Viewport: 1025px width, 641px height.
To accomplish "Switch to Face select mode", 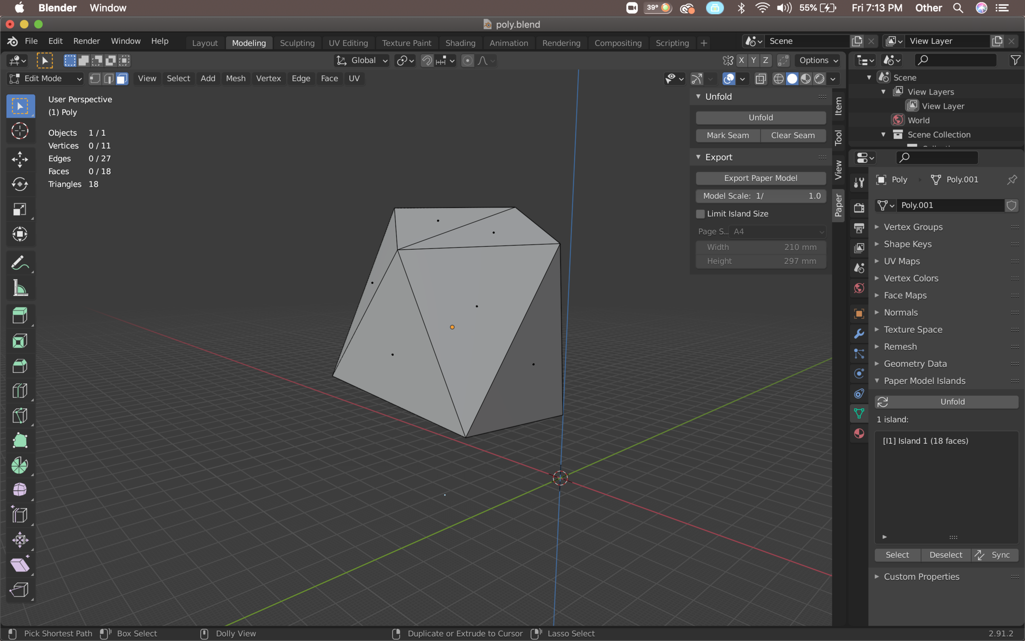I will 122,79.
